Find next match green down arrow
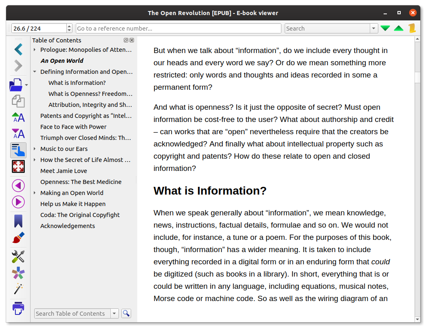This screenshot has width=428, height=330. pos(385,29)
